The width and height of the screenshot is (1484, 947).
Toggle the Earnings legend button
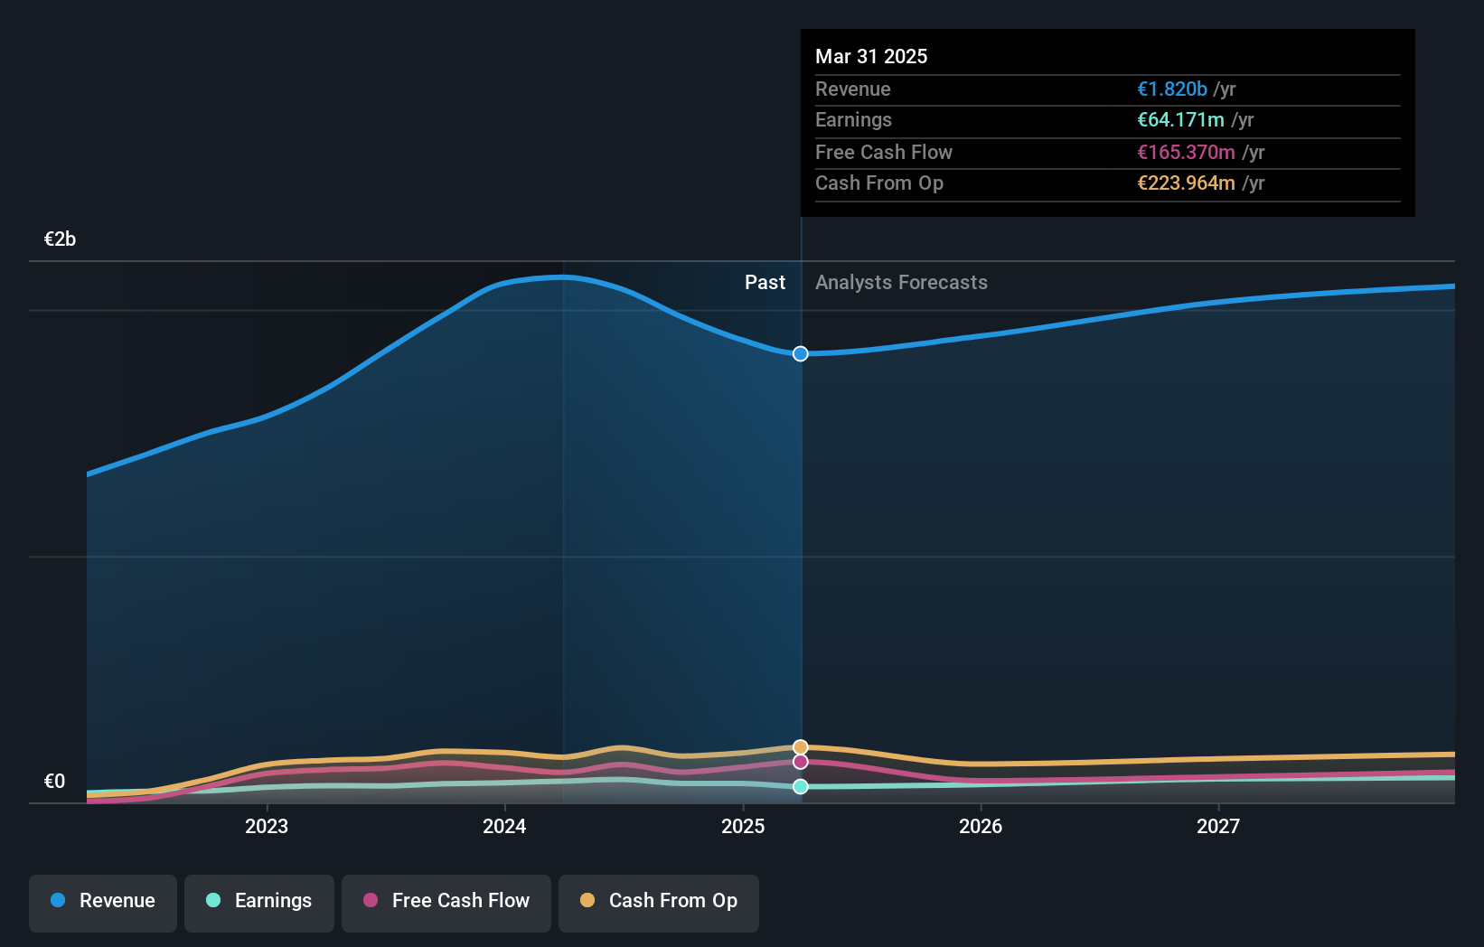tap(259, 903)
